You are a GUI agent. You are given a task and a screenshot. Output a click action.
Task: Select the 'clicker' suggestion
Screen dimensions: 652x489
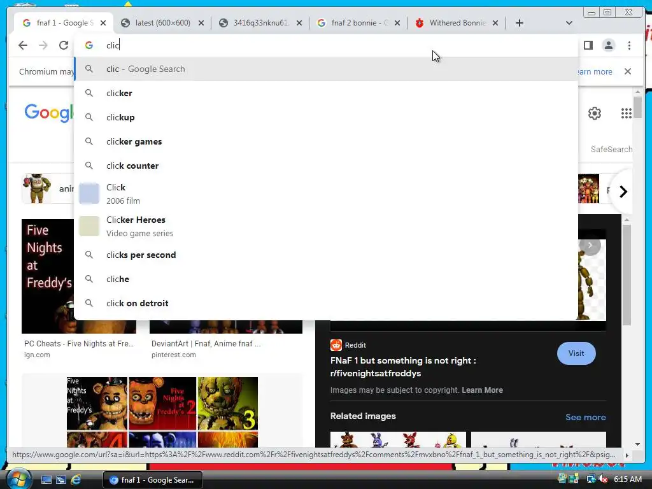tap(326, 93)
